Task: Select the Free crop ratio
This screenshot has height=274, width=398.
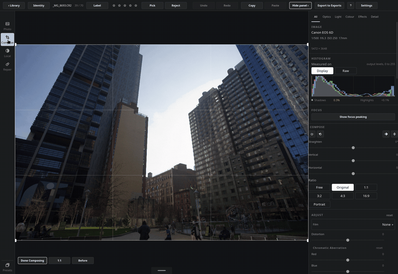Action: (x=319, y=187)
